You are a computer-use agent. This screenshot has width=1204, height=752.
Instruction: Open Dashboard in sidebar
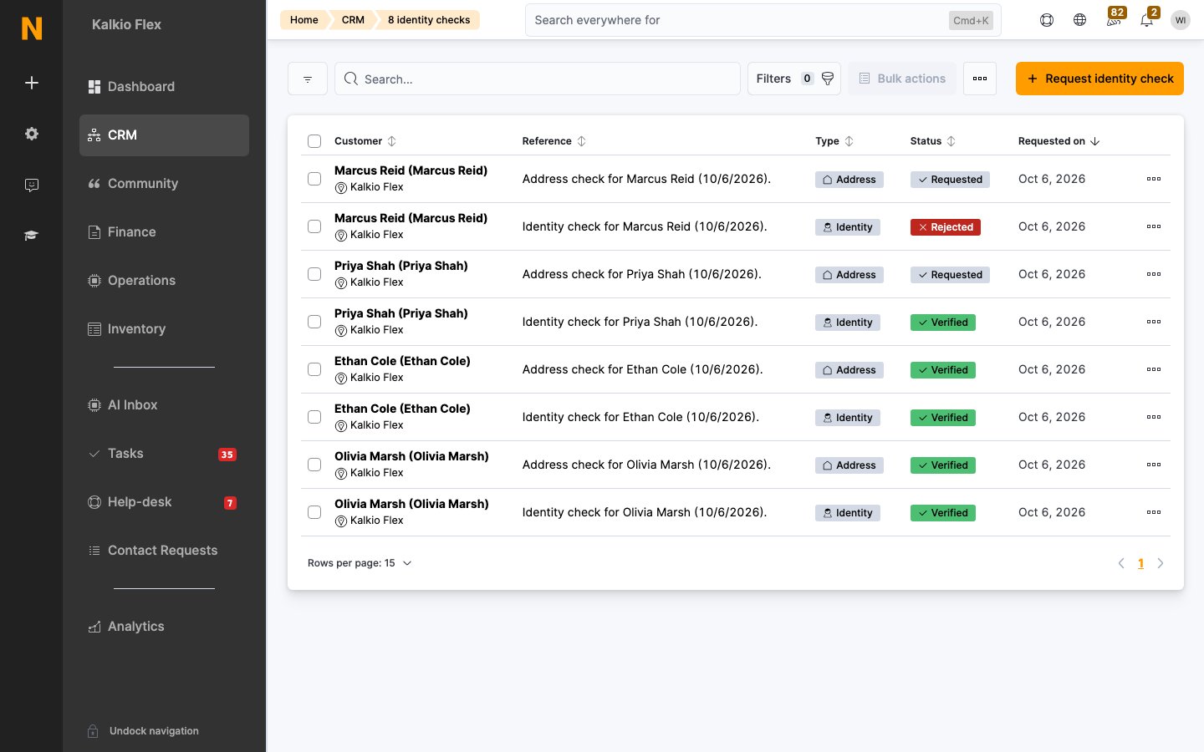coord(164,87)
